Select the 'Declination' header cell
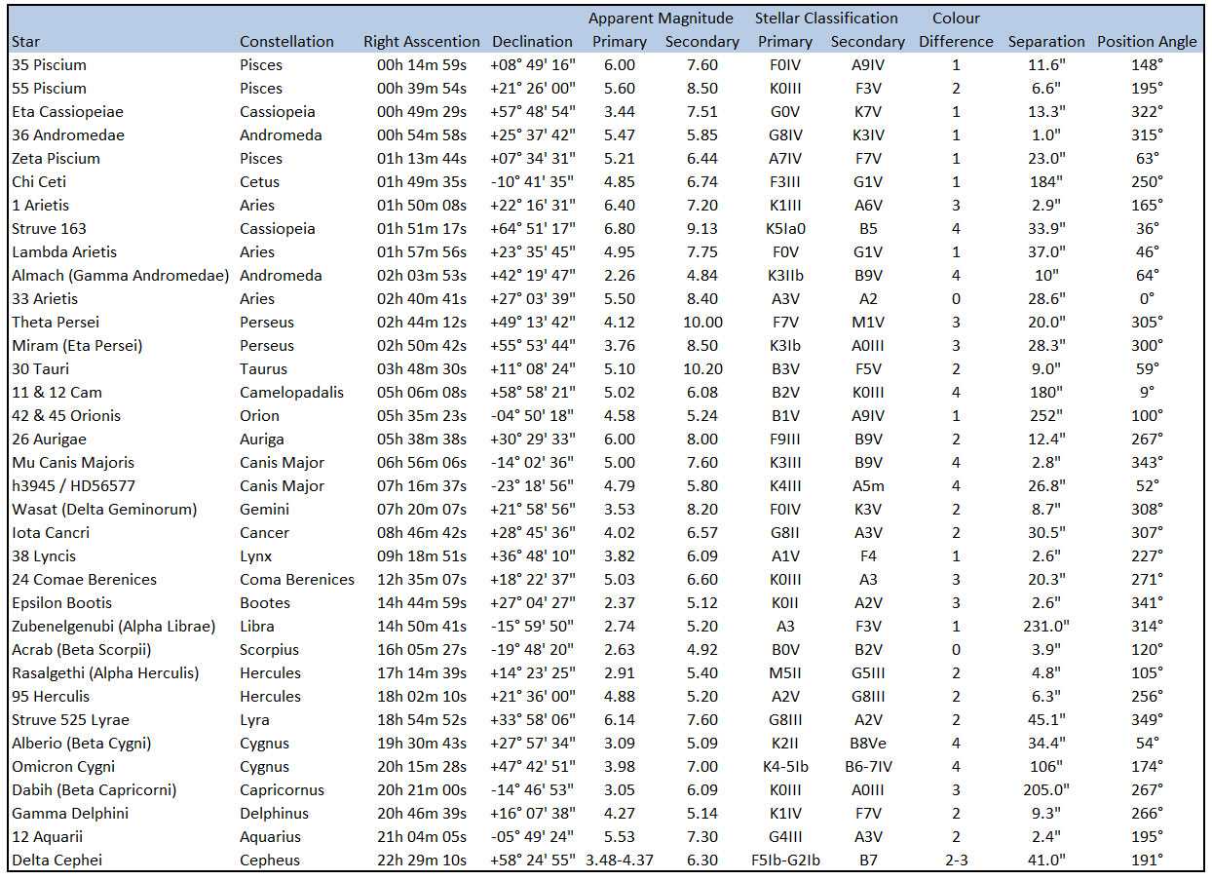 pos(532,42)
